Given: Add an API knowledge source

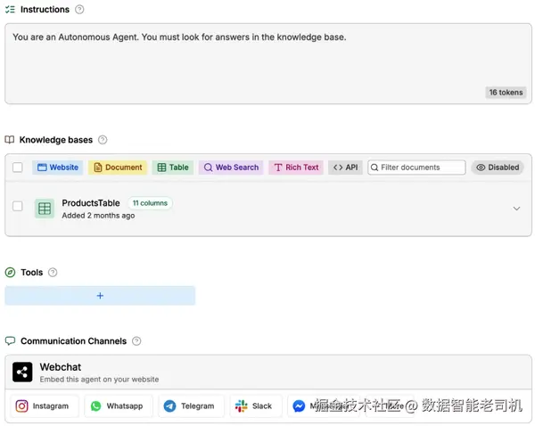Looking at the screenshot, I should (x=345, y=168).
